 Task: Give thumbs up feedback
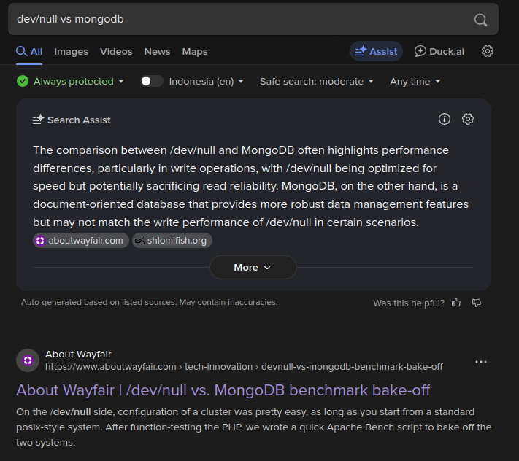[456, 303]
